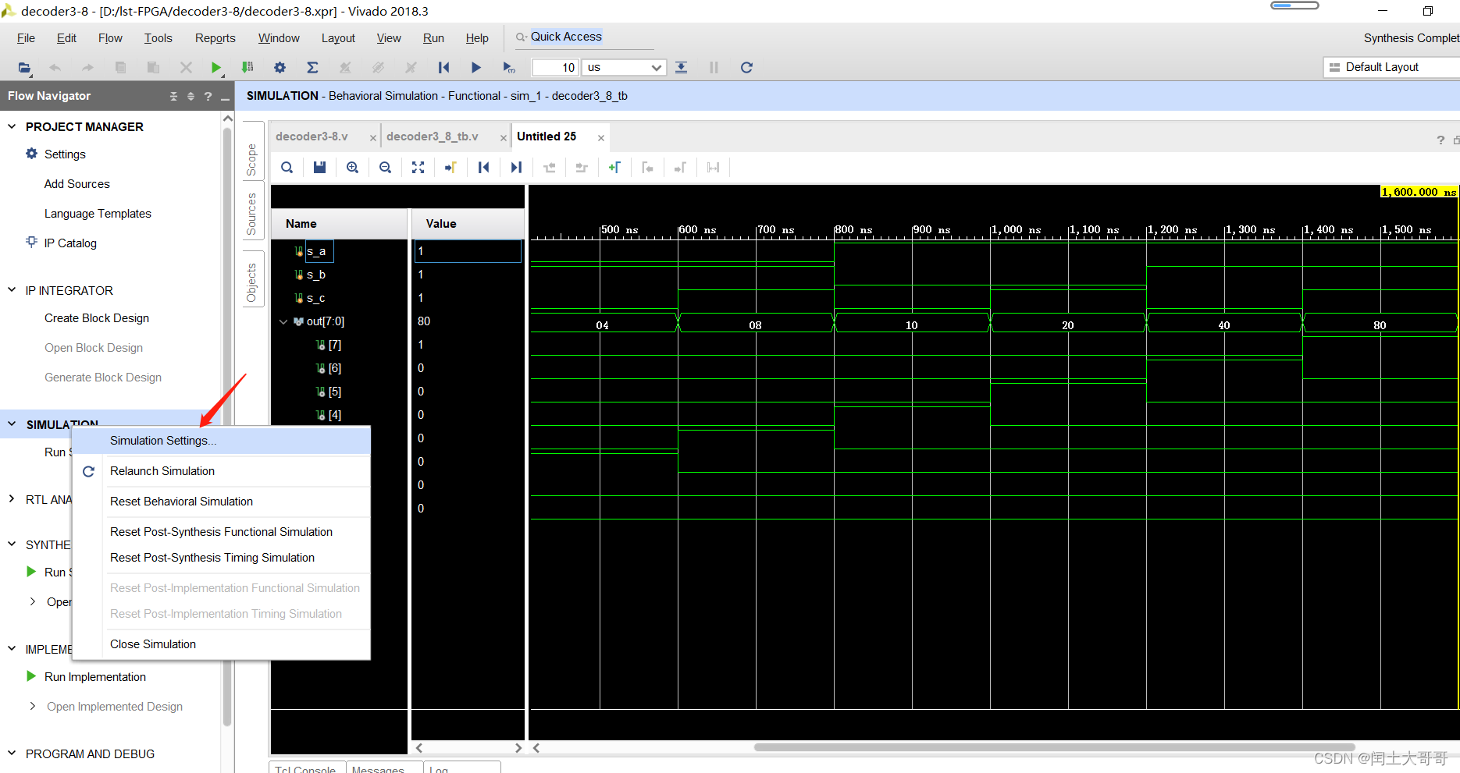
Task: Click the Step simulation icon
Action: [681, 68]
